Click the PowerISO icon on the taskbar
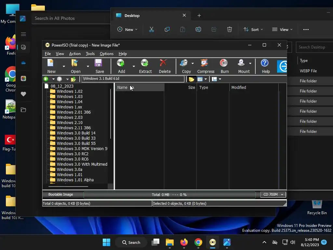 pyautogui.click(x=213, y=242)
